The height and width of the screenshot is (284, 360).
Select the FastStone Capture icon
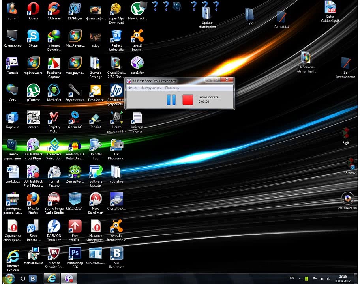54,68
